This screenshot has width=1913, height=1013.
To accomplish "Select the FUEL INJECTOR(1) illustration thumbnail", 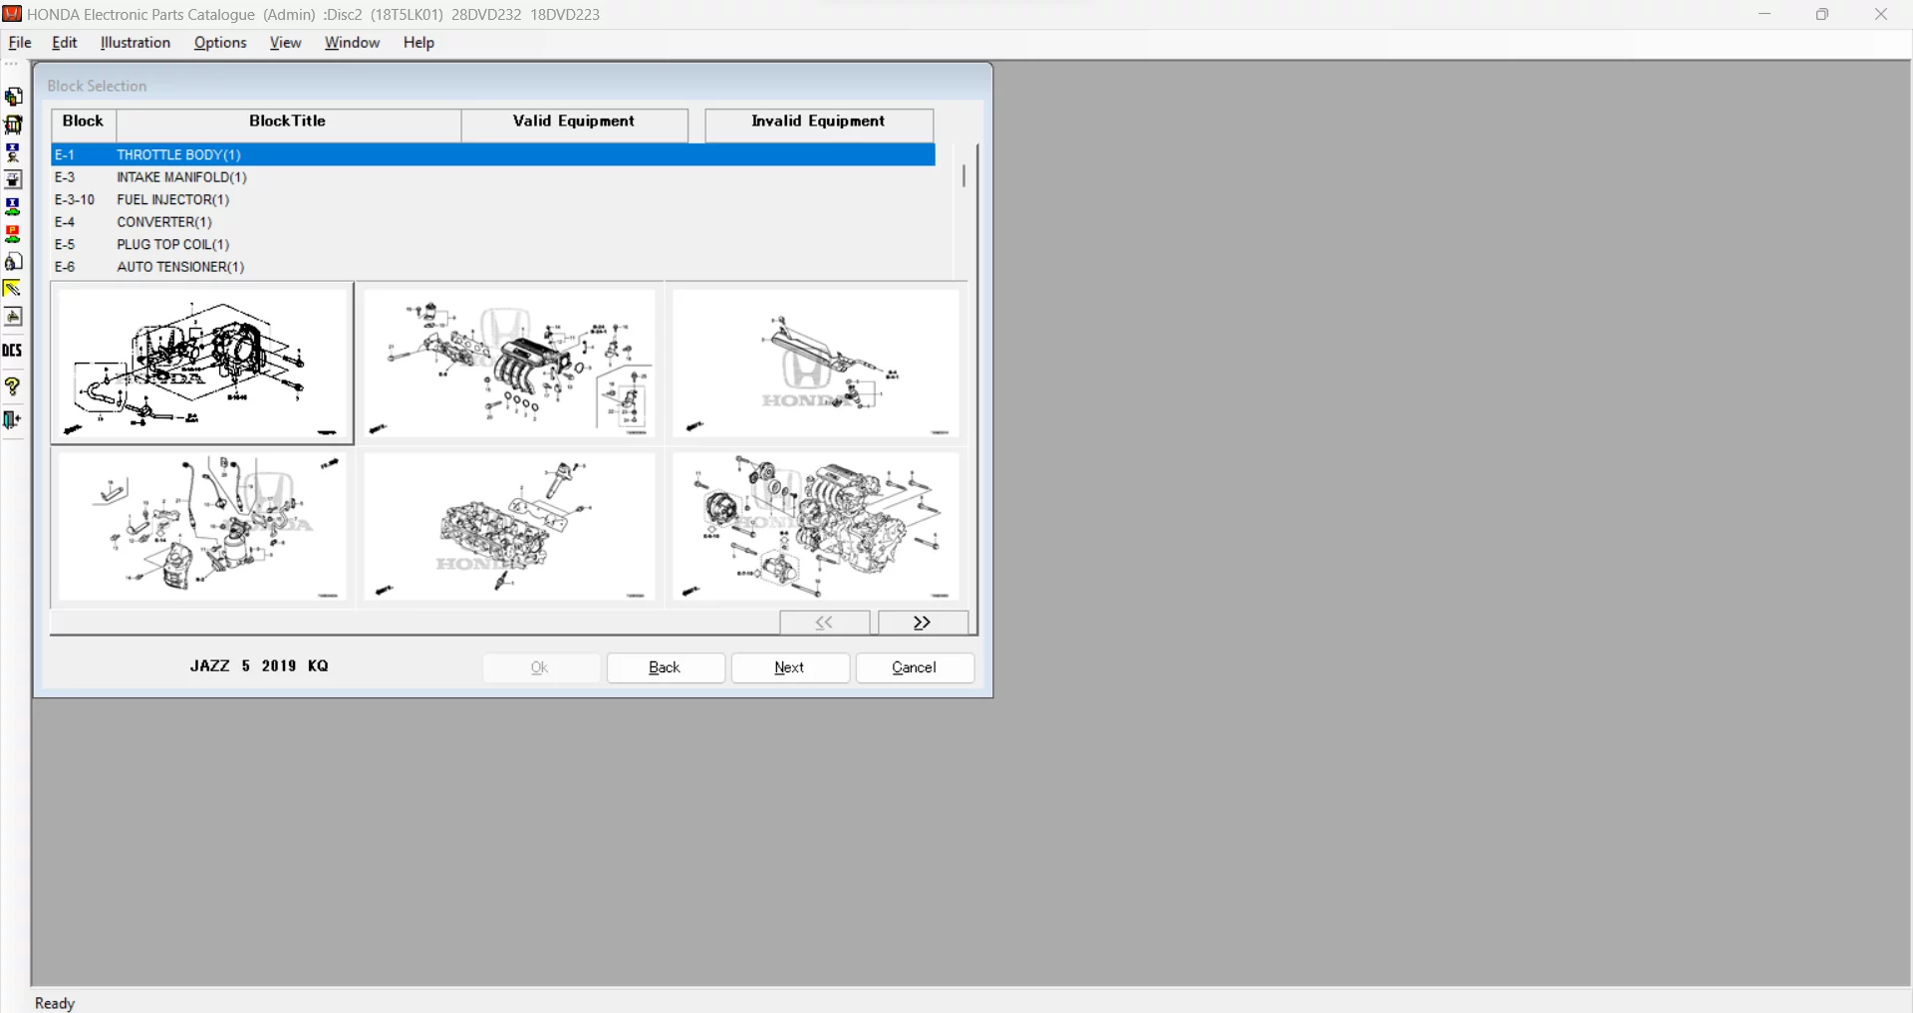I will (x=816, y=364).
